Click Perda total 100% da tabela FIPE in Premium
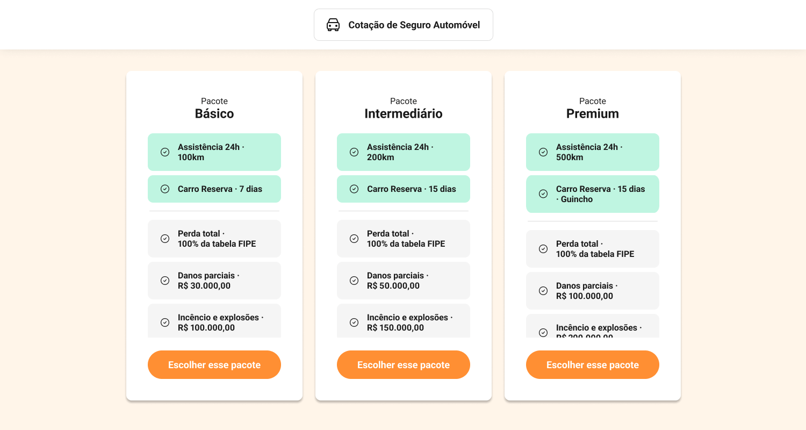 592,248
